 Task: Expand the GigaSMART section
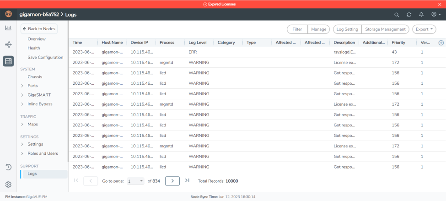[22, 95]
